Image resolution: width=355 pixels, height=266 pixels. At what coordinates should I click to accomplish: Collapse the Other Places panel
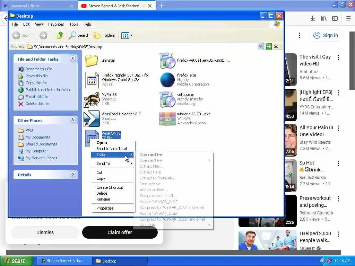click(73, 119)
